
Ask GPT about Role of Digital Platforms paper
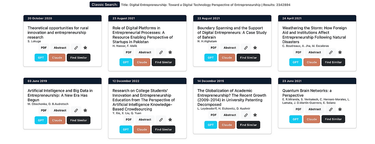pos(126,62)
